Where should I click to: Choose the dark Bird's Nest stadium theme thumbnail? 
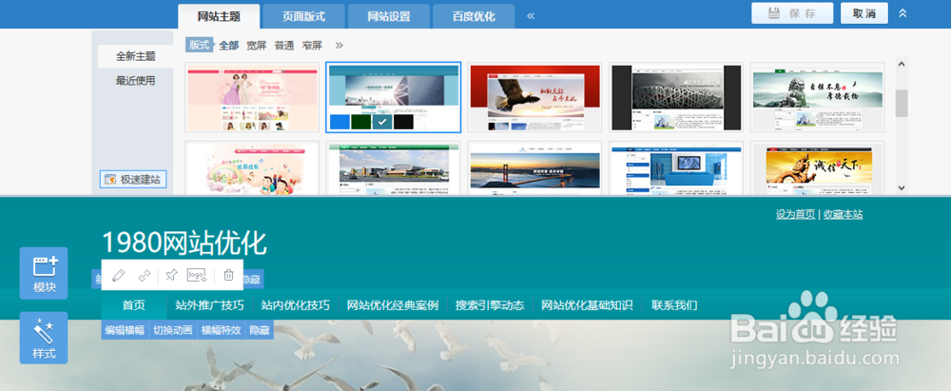676,97
